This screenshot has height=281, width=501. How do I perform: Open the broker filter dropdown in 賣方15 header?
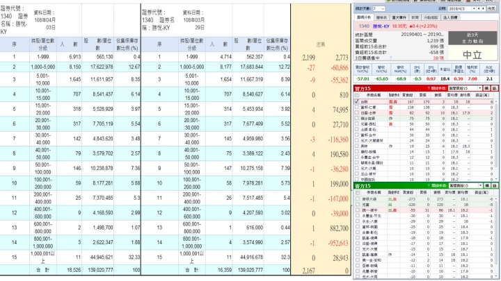click(x=466, y=186)
